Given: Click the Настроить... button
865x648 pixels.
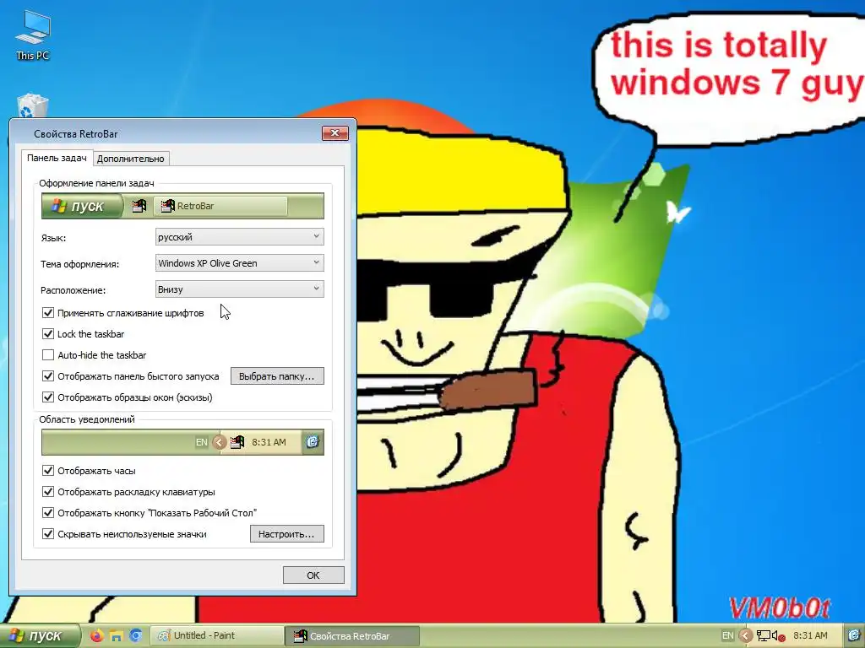Looking at the screenshot, I should tap(287, 534).
